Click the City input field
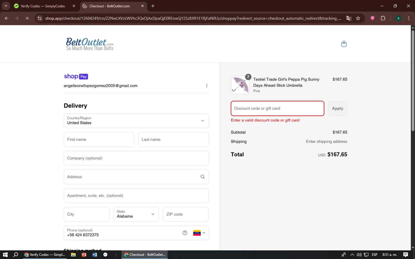 (x=87, y=214)
